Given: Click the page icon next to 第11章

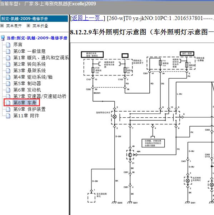Looking at the screenshot, I should pos(8,116).
